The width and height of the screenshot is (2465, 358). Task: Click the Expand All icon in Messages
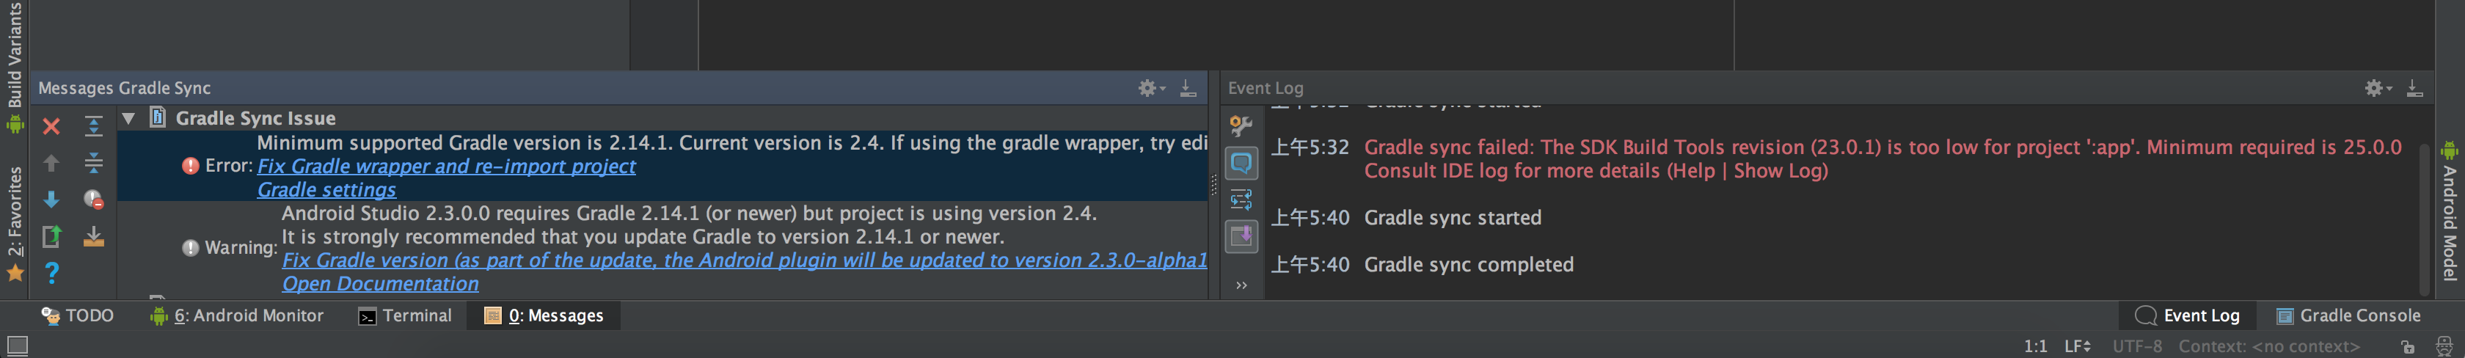click(x=93, y=126)
